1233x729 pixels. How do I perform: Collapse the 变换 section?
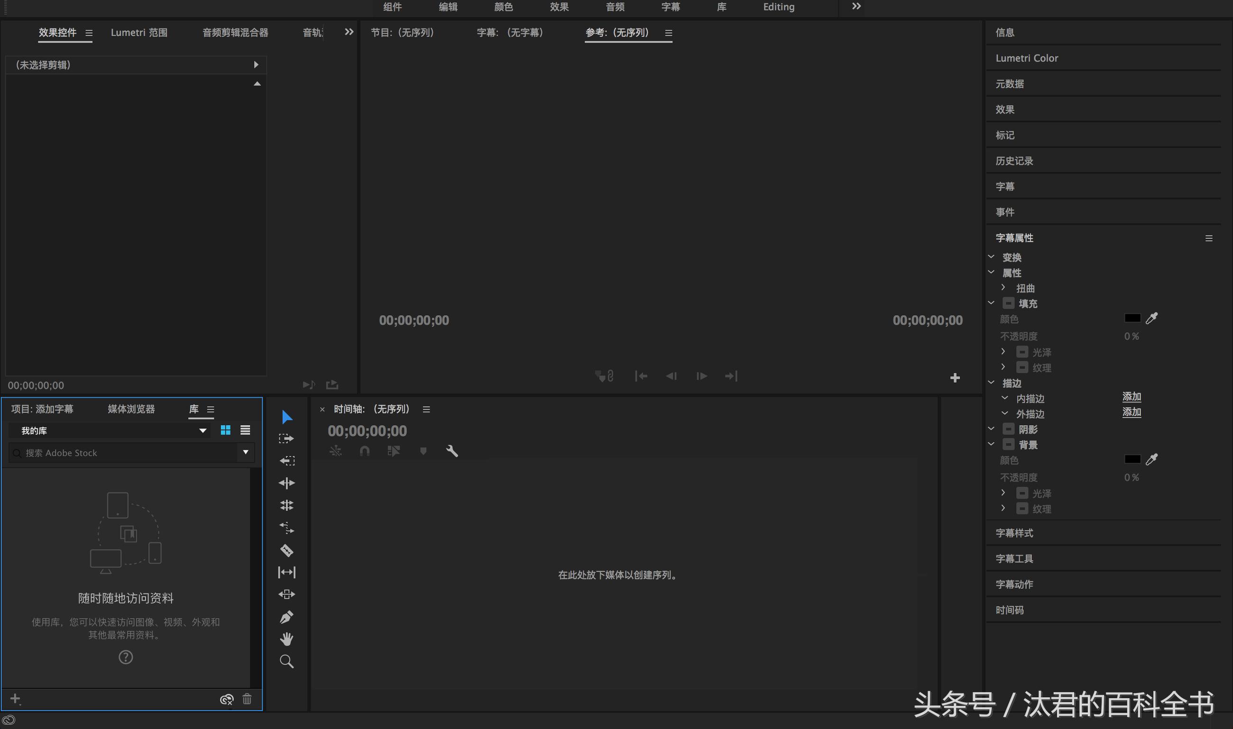click(x=991, y=256)
